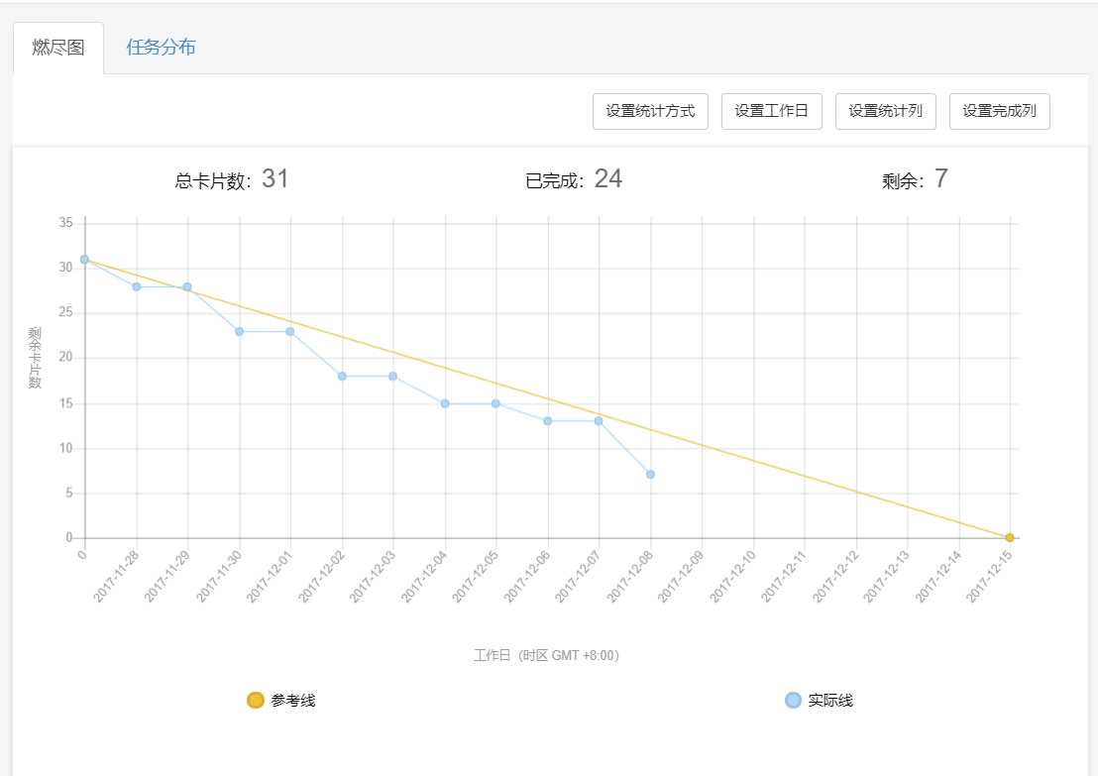Viewport: 1098px width, 776px height.
Task: Select the last actual point on 2017-12-08
Action: (650, 474)
